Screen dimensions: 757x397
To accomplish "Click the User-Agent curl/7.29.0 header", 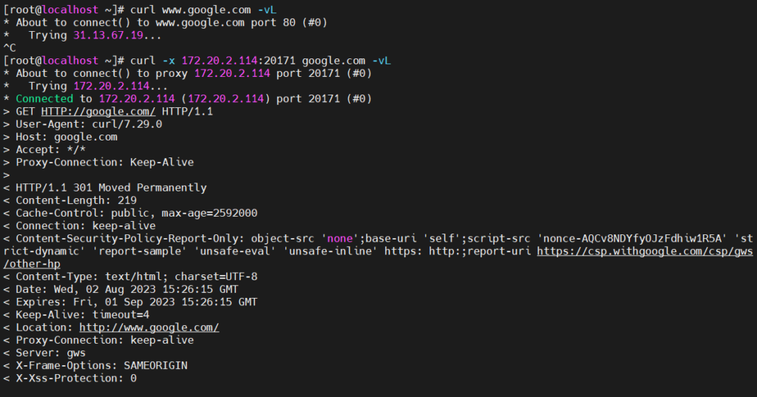I will pos(89,124).
